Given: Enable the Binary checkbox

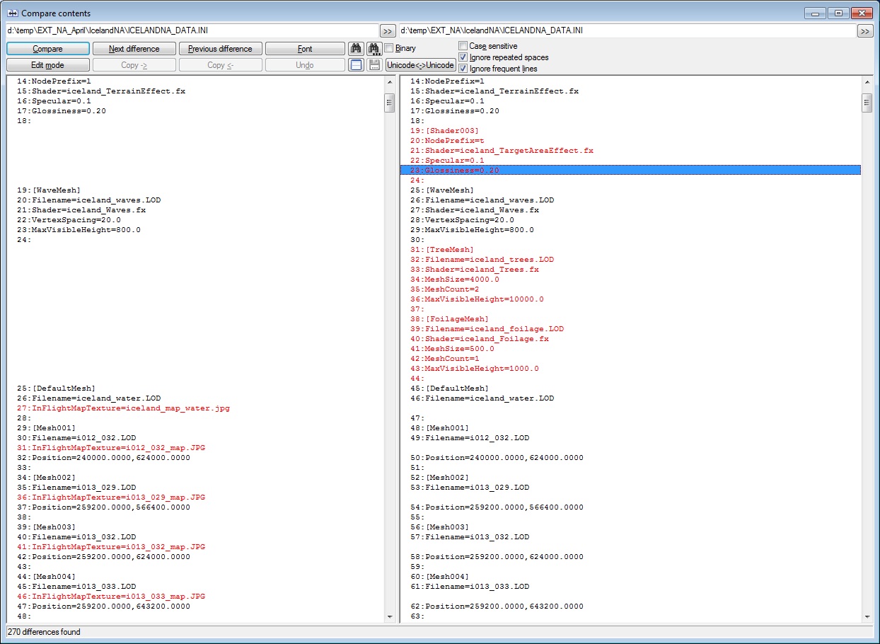Looking at the screenshot, I should click(x=389, y=48).
